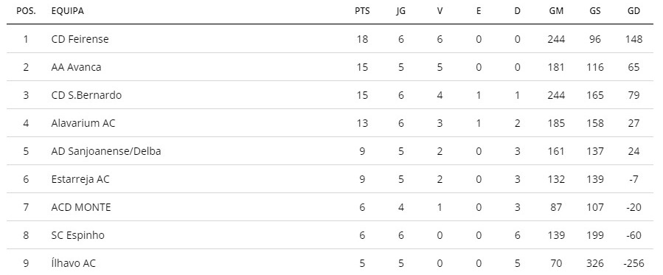Viewport: 663px width, 275px height.
Task: Click the EQUIPA column header
Action: click(x=68, y=11)
